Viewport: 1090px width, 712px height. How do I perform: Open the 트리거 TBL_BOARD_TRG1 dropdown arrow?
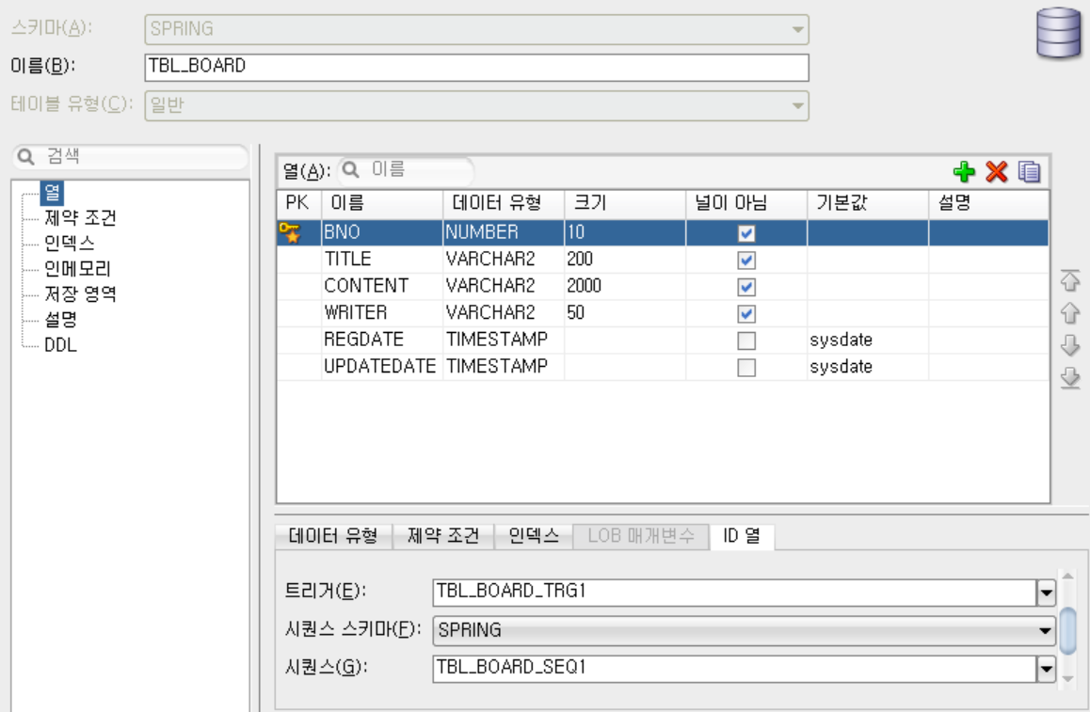(1046, 593)
